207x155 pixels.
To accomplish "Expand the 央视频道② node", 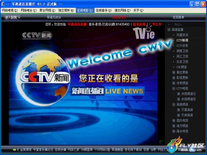I will pyautogui.click(x=179, y=99).
